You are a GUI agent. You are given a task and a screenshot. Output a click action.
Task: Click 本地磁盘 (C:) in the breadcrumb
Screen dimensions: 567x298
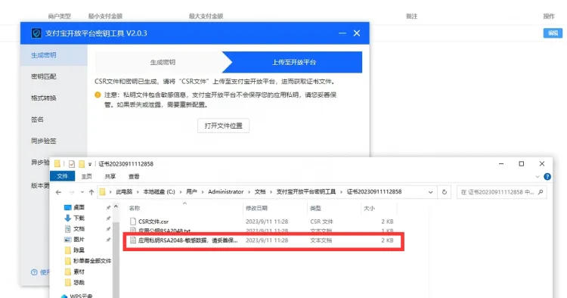point(159,192)
